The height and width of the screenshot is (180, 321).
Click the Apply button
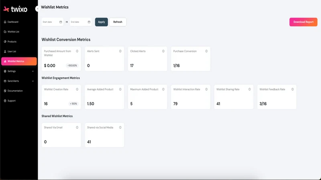102,22
